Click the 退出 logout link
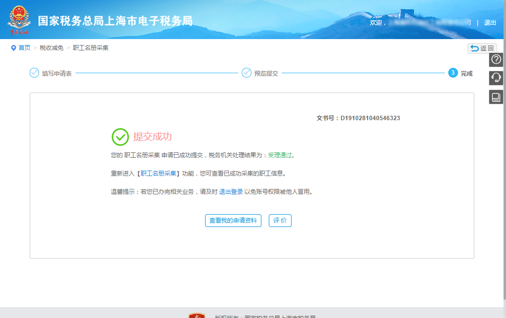The height and width of the screenshot is (318, 506). pyautogui.click(x=491, y=22)
